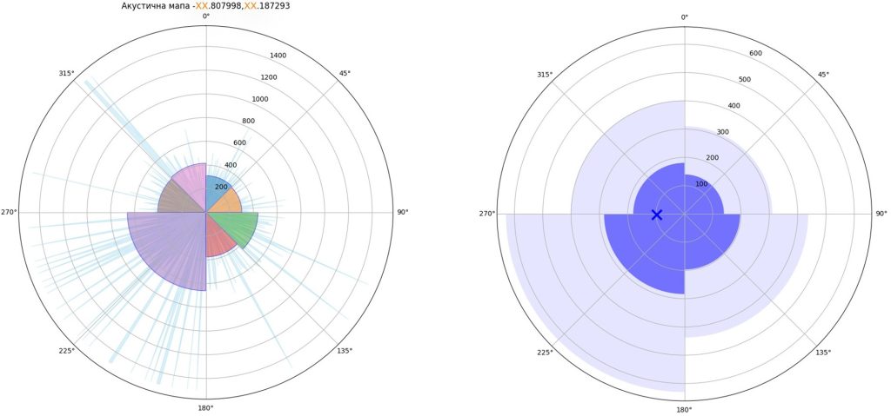Click the 90° label of the left plot
This screenshot has height=416, width=891.
(402, 212)
